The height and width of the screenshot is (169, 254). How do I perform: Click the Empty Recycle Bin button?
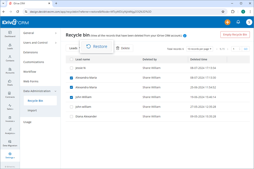click(235, 34)
